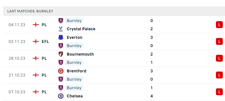Open the 28.10.23 match row date

[x=17, y=58]
